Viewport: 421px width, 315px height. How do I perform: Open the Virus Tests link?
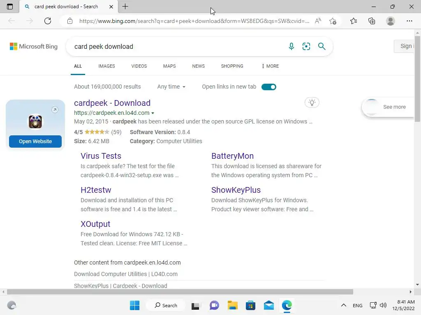click(x=101, y=156)
